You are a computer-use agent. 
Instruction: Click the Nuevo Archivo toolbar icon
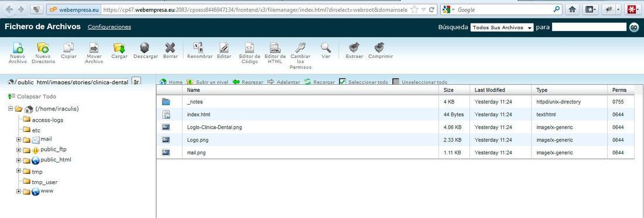pyautogui.click(x=18, y=48)
